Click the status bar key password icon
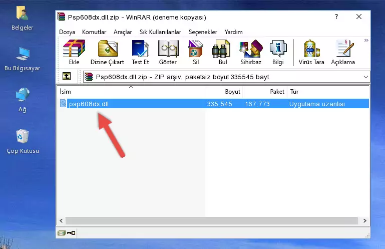385x249 pixels. [x=71, y=232]
